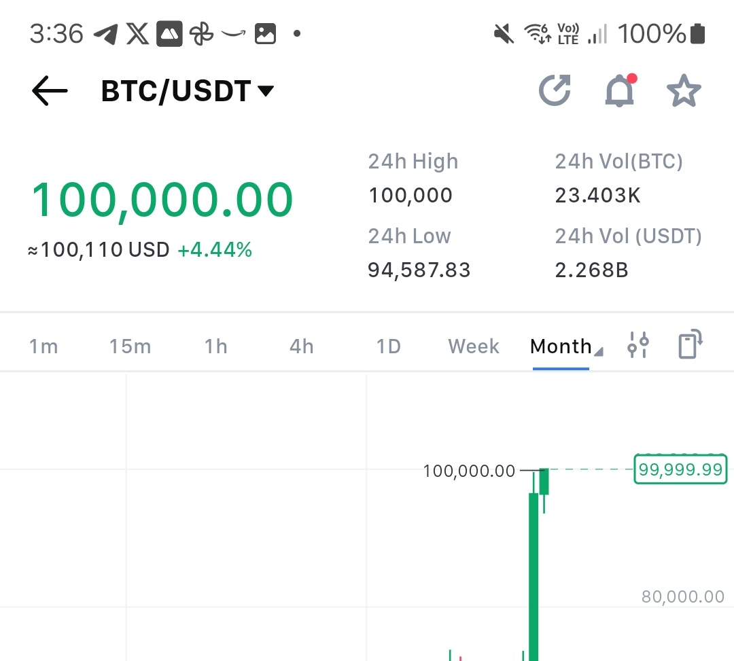This screenshot has height=661, width=734.
Task: Refresh the market data
Action: (x=555, y=90)
